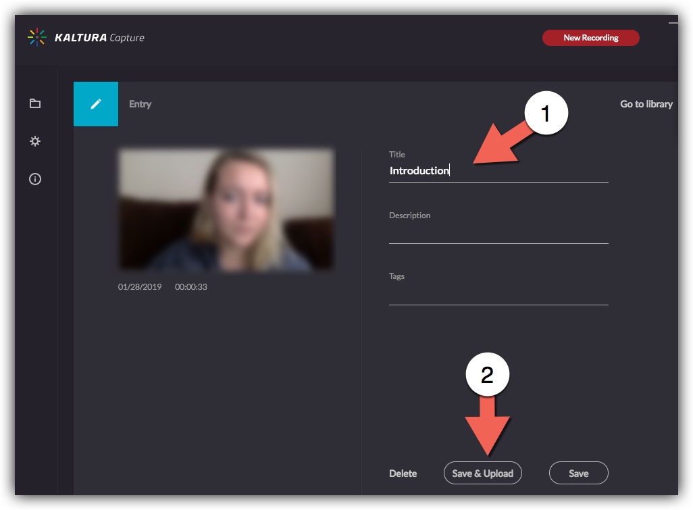Viewport: 693px width, 510px height.
Task: Minimize the Kaltura Capture window
Action: pos(672,24)
